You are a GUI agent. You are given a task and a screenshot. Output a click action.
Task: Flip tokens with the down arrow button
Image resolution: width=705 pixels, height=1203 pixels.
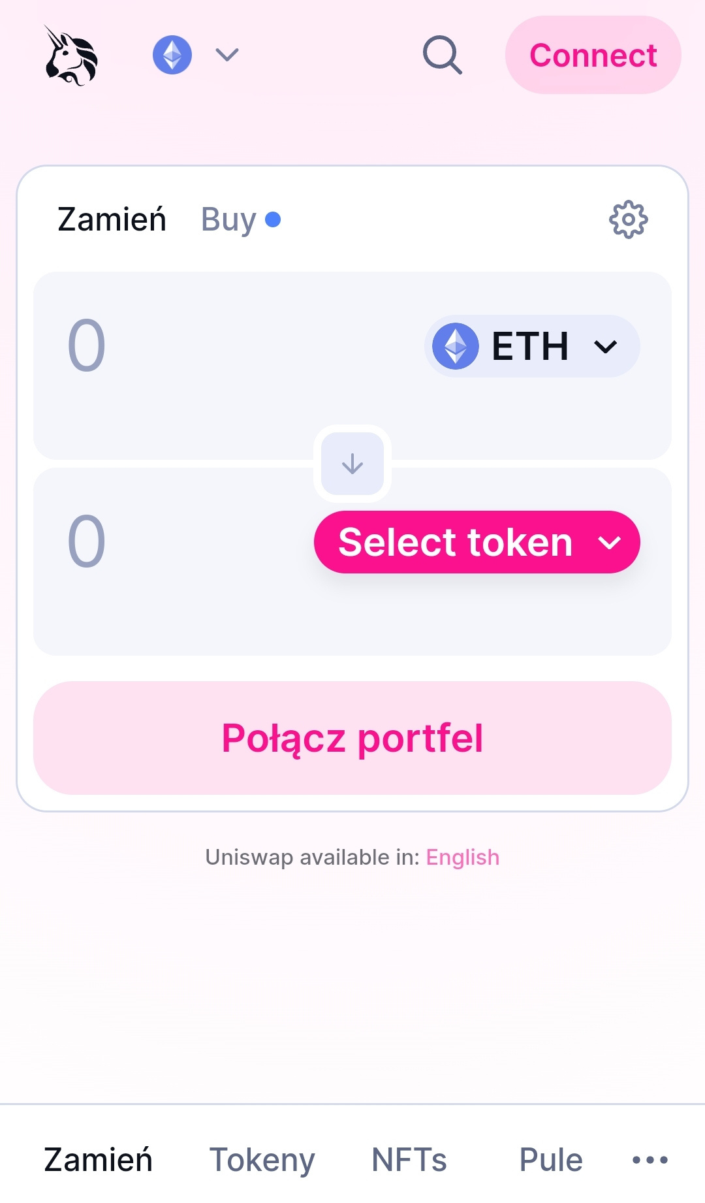coord(352,464)
